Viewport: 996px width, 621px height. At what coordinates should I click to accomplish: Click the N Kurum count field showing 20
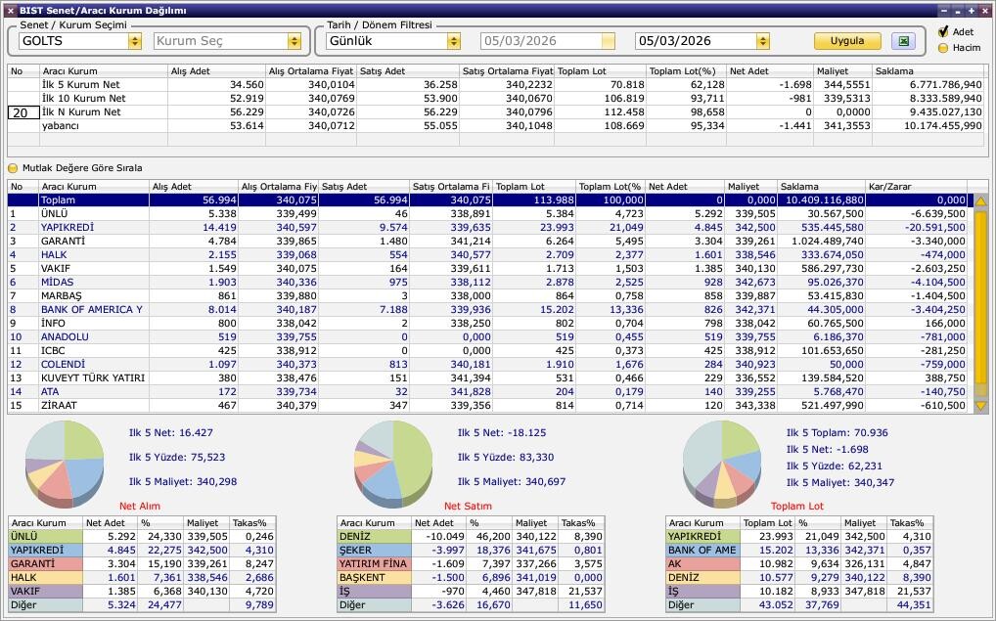pos(23,112)
